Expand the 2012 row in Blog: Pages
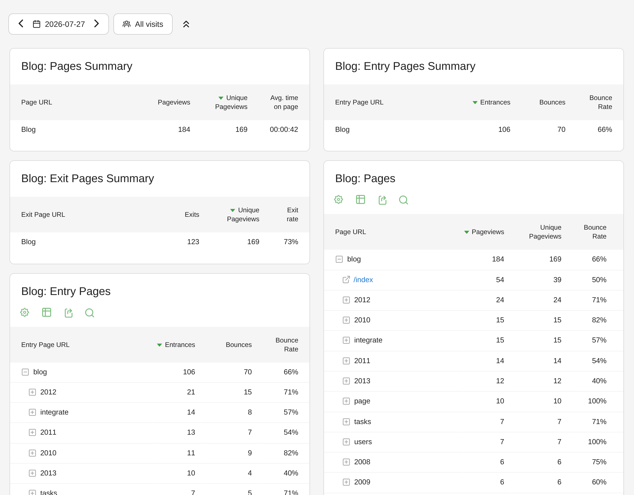634x495 pixels. [346, 300]
